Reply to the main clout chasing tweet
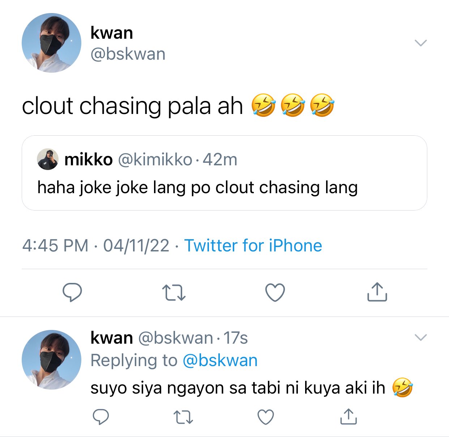Viewport: 449px width, 437px height. click(72, 292)
